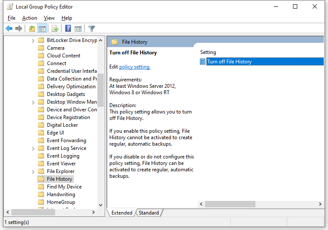Open the View menu
328x230 pixels.
point(49,18)
